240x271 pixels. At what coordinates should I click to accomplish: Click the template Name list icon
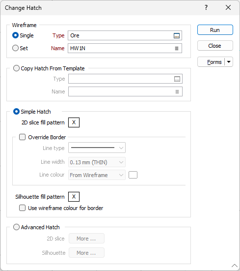tap(177, 91)
